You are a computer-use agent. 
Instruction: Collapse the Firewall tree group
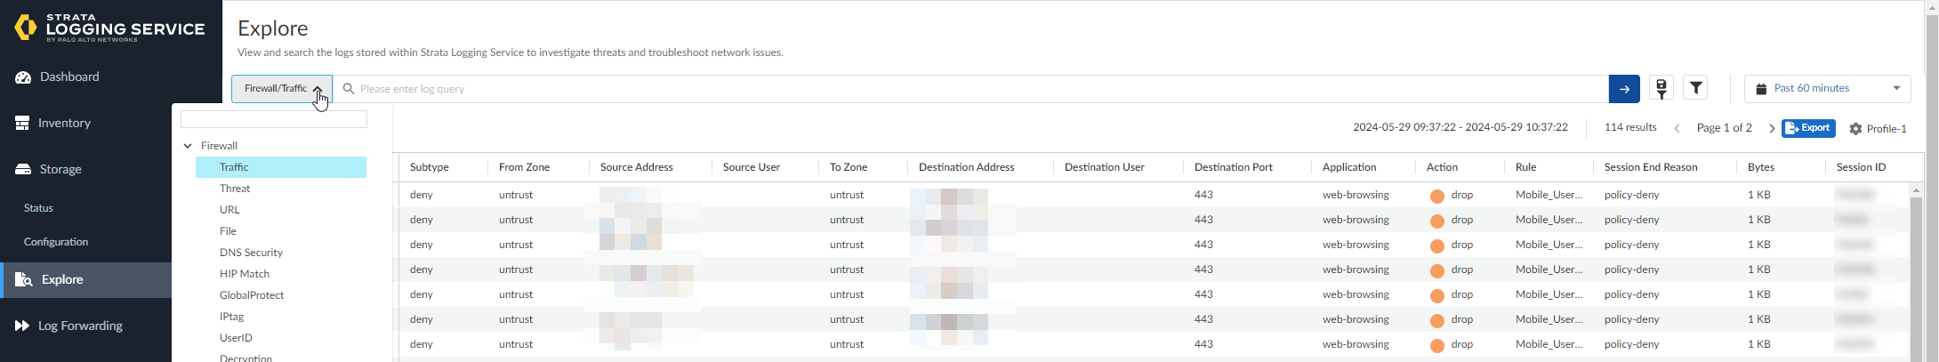[188, 146]
